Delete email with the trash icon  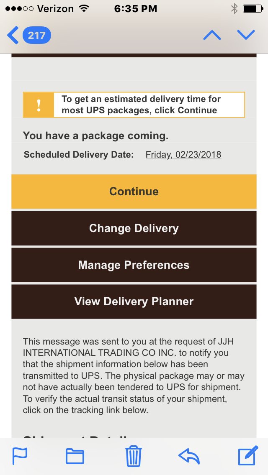pyautogui.click(x=134, y=456)
